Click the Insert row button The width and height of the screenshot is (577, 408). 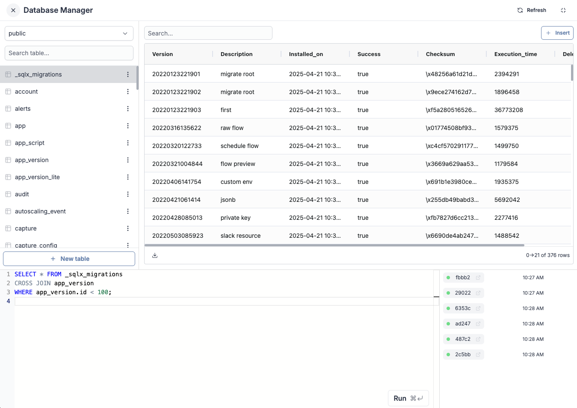(557, 33)
